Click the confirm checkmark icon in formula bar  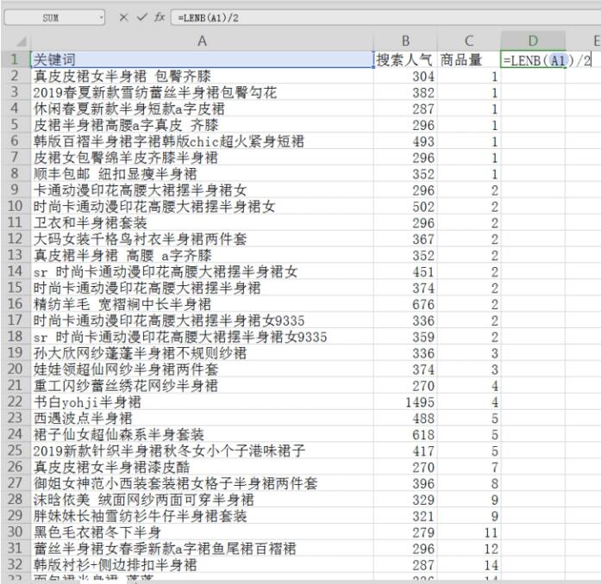(141, 17)
